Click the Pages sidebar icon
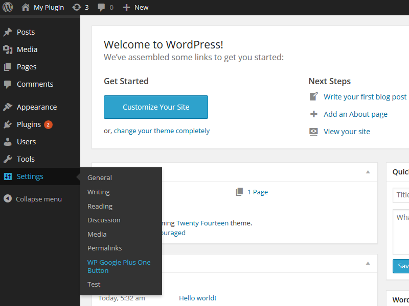The width and height of the screenshot is (409, 306). click(8, 67)
